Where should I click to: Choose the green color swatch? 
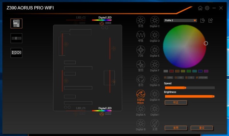(189, 71)
